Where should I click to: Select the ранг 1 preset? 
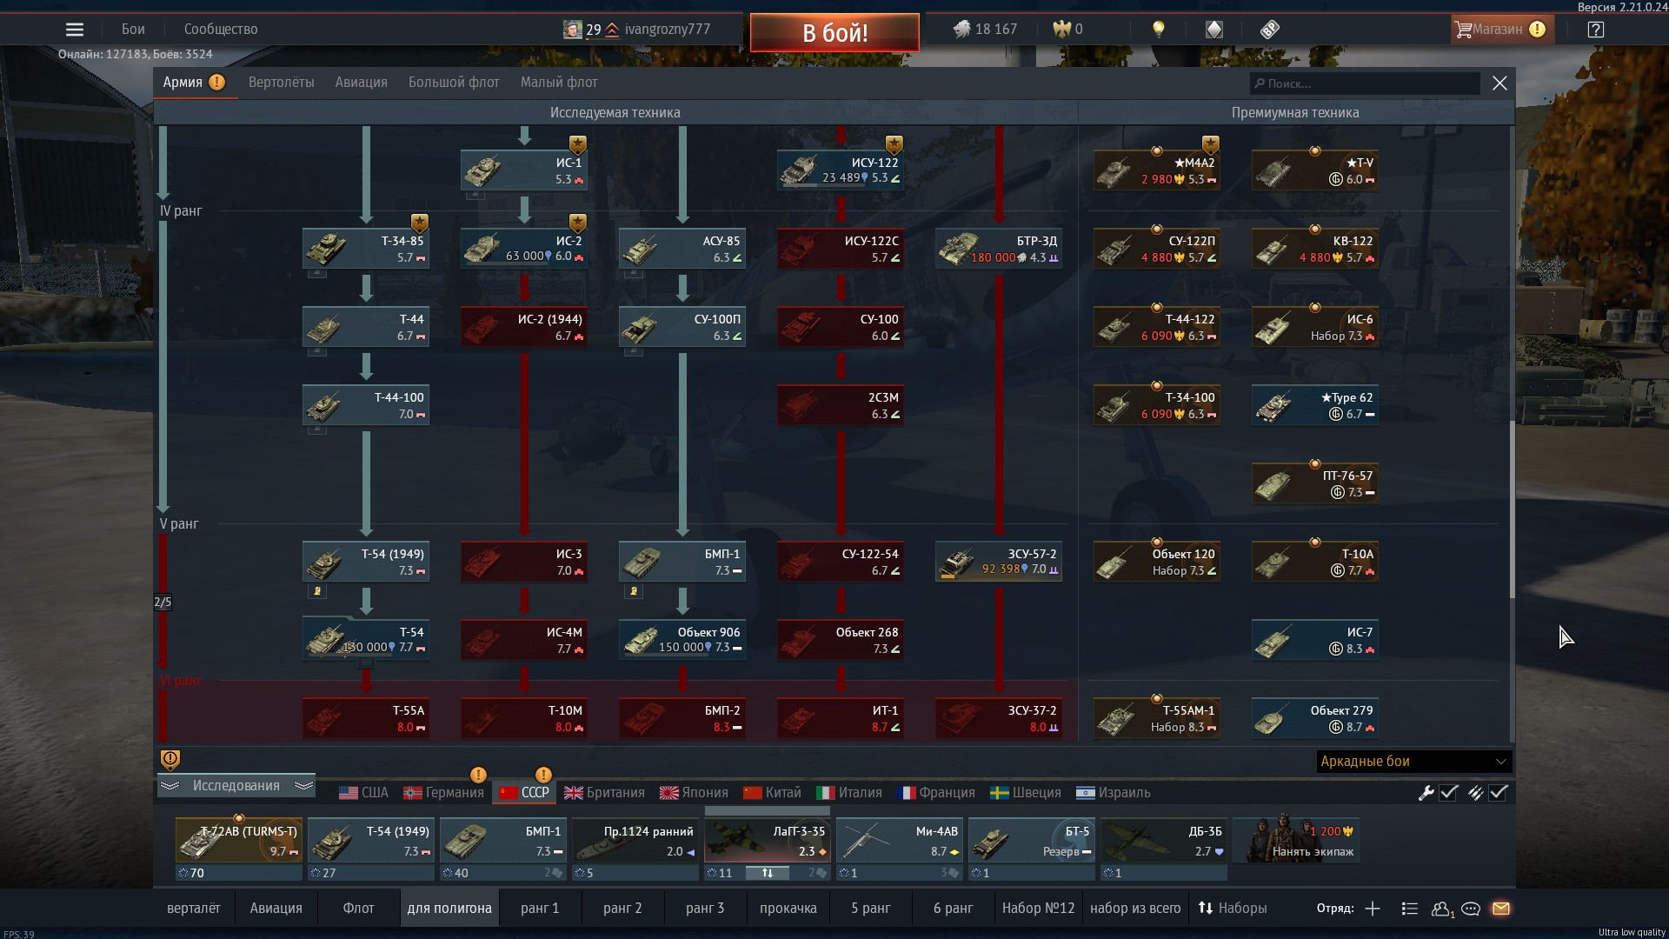coord(540,909)
